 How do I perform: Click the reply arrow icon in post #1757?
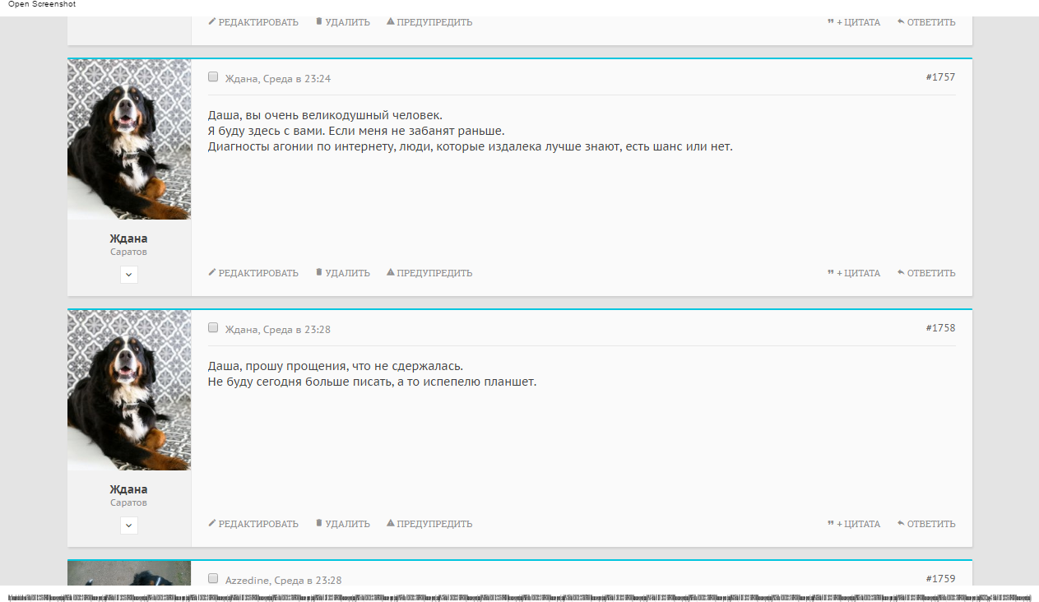pyautogui.click(x=901, y=272)
